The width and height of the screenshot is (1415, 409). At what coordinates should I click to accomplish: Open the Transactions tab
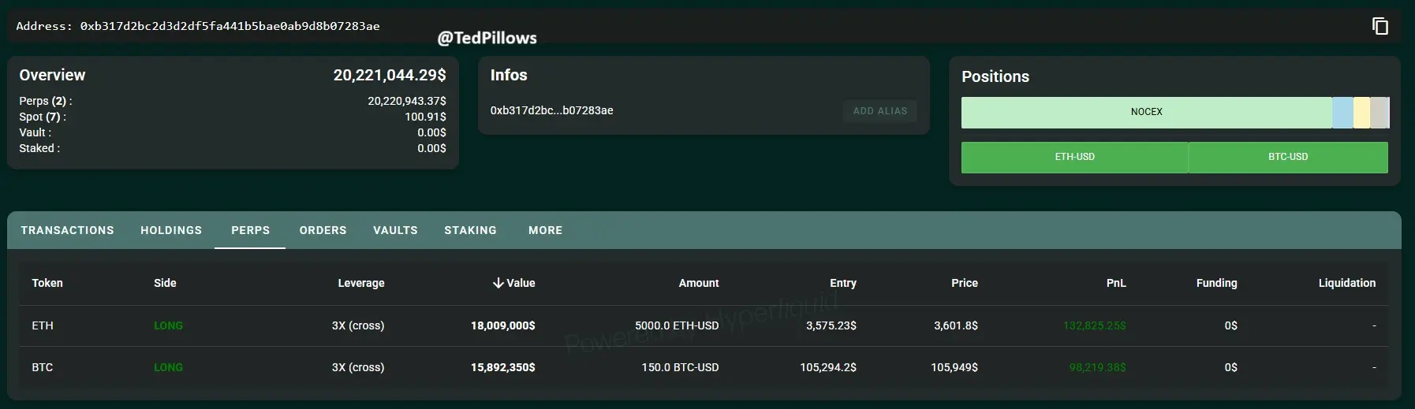67,230
